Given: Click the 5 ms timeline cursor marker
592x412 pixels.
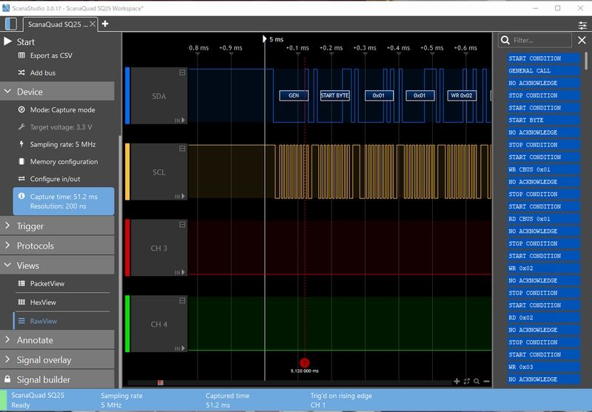Looking at the screenshot, I should [x=265, y=39].
